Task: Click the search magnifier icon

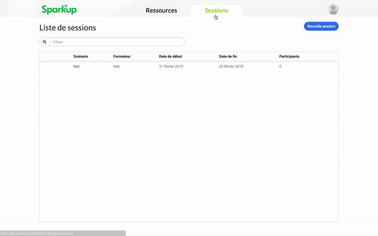Action: [x=44, y=42]
